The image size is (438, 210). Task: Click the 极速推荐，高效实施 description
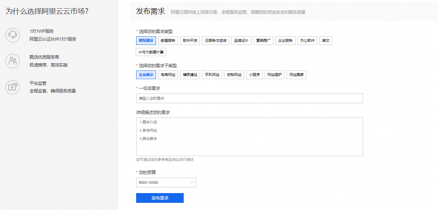pyautogui.click(x=49, y=65)
